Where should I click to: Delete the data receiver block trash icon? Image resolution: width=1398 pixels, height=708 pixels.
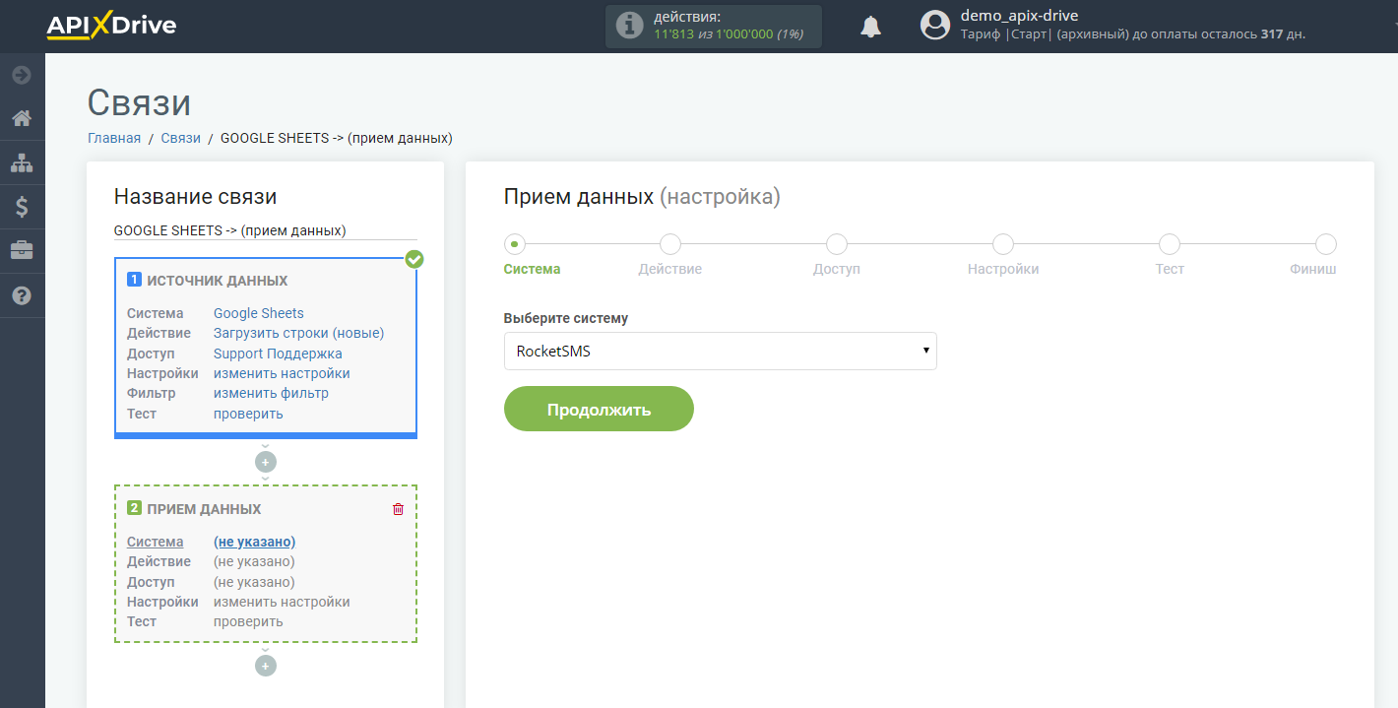click(398, 509)
